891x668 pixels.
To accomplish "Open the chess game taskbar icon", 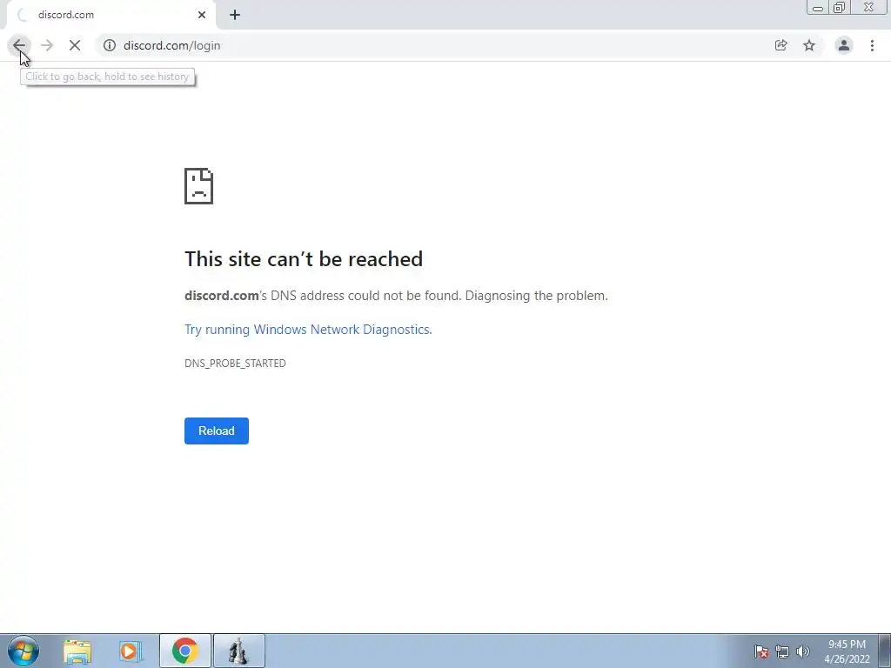I will [238, 651].
